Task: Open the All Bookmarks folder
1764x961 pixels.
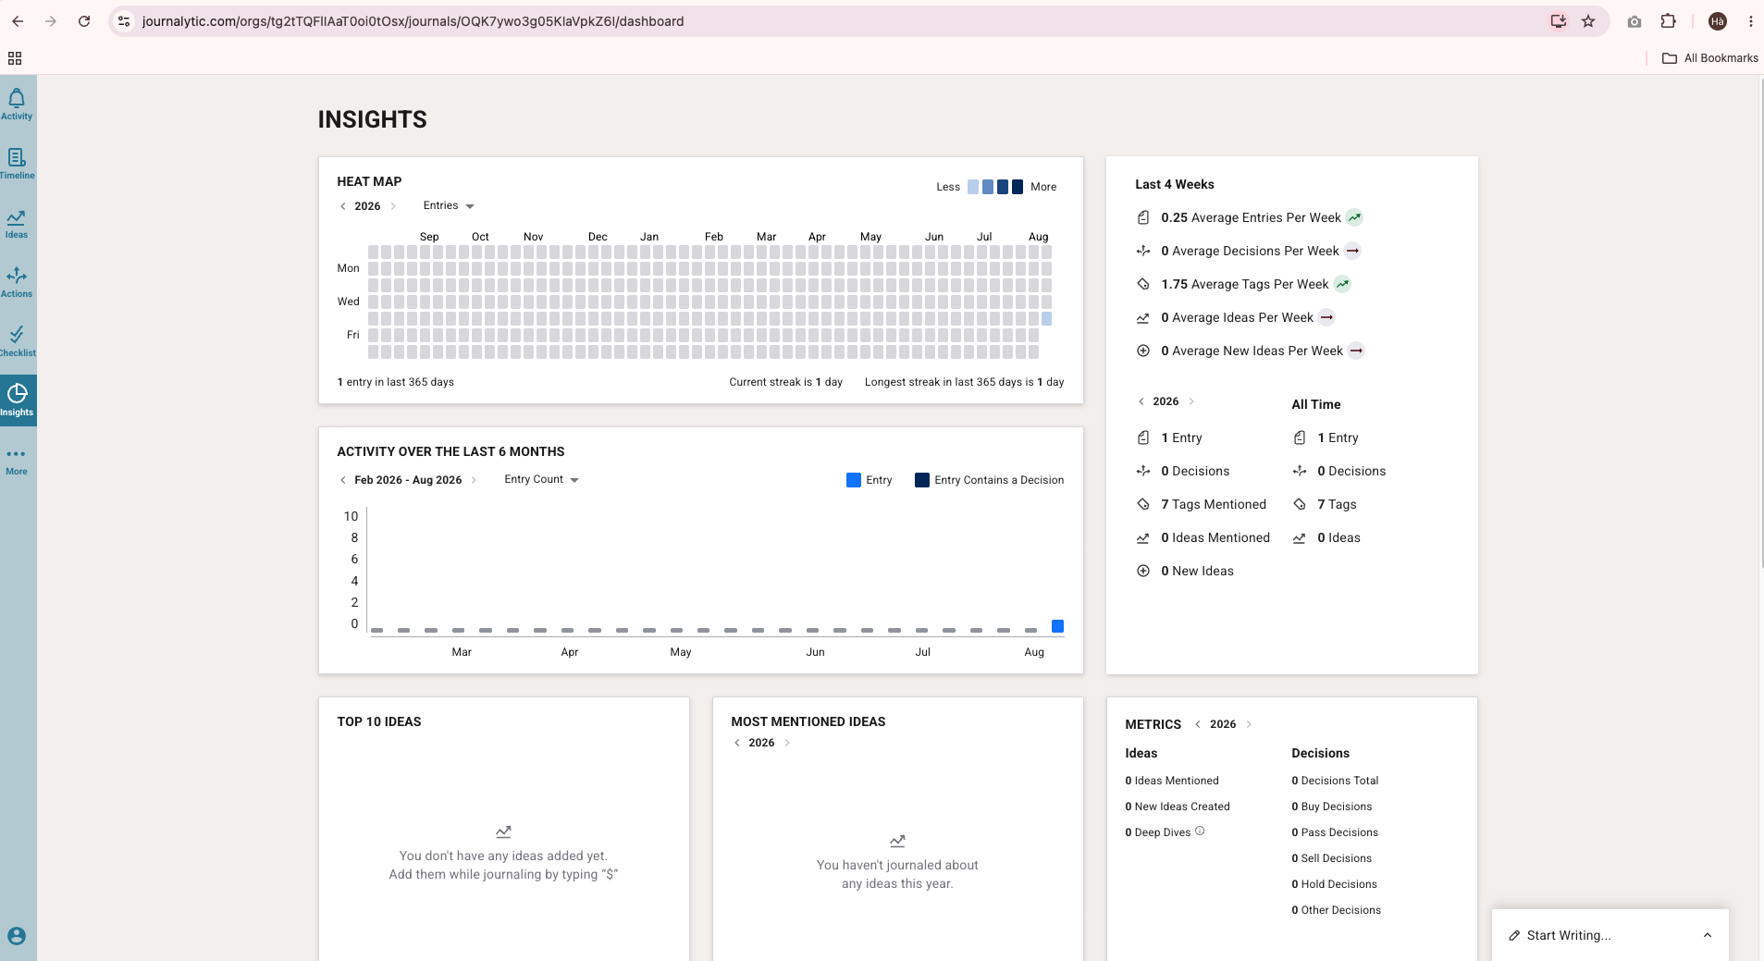Action: click(1710, 58)
